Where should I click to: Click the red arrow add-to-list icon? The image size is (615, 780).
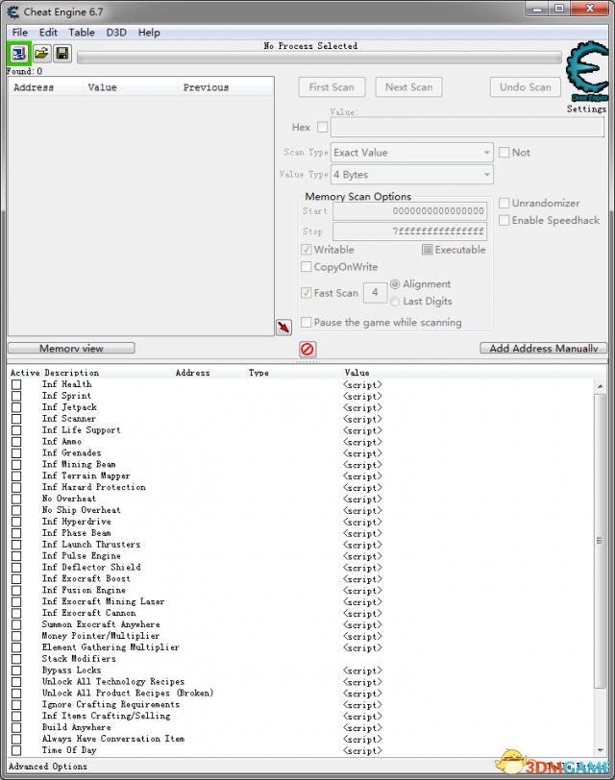tap(283, 328)
